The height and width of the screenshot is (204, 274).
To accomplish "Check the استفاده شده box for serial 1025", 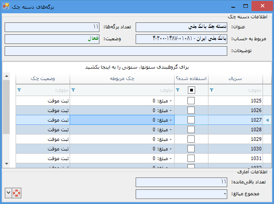I will (191, 101).
